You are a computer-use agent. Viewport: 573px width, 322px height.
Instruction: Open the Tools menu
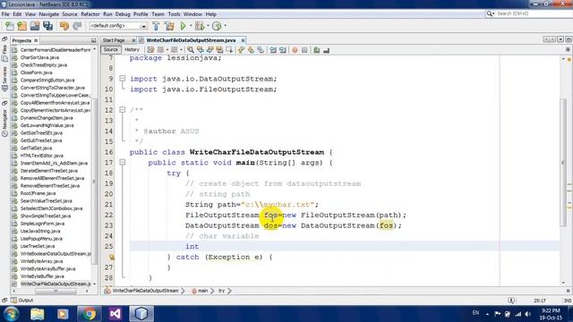pos(174,14)
